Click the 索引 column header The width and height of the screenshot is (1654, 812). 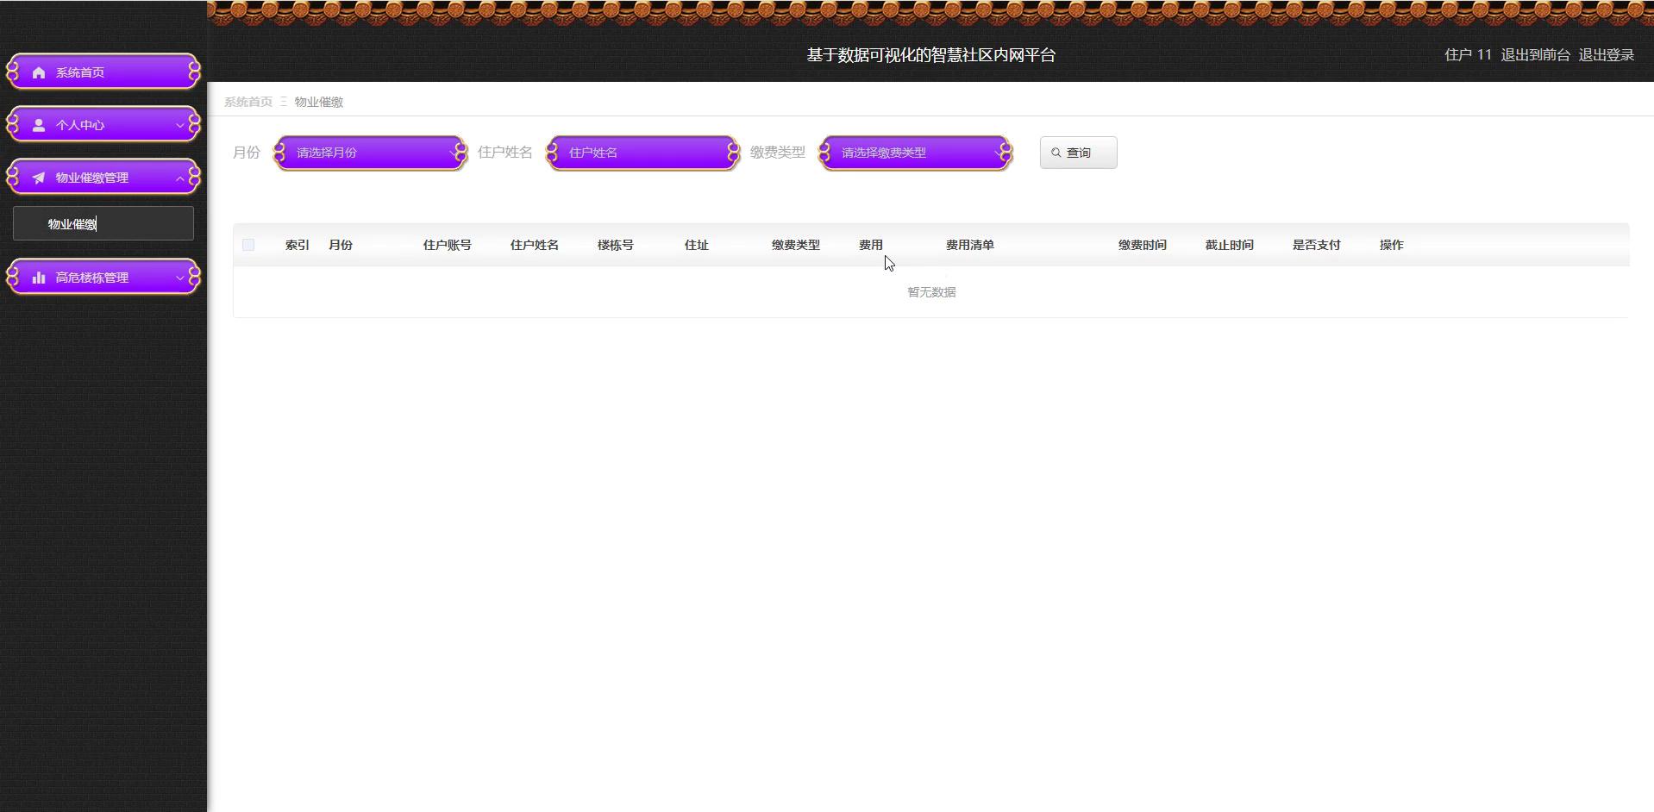[298, 245]
